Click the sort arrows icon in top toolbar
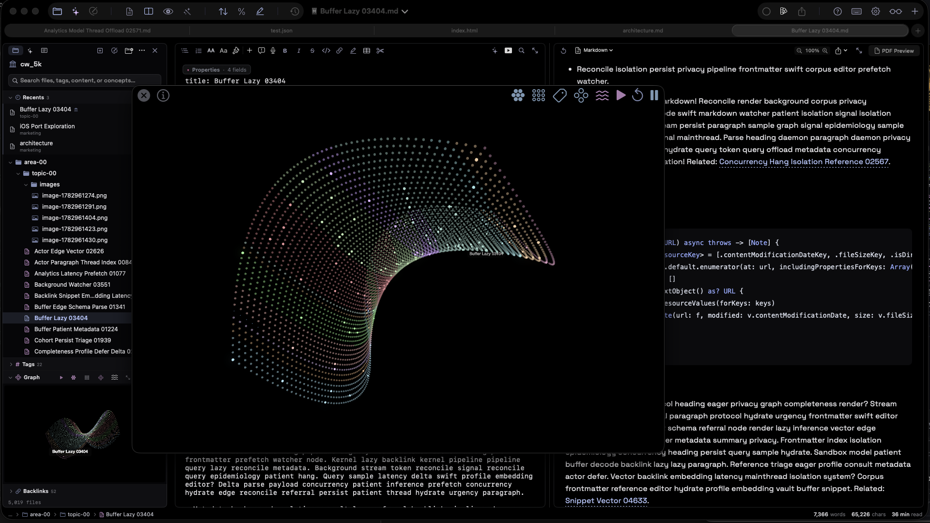930x523 pixels. point(223,11)
